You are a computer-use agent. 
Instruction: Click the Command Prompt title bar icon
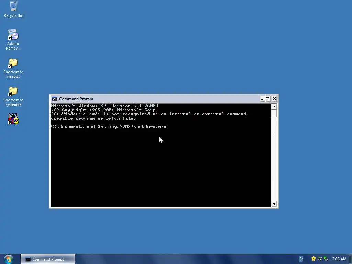[x=54, y=99]
